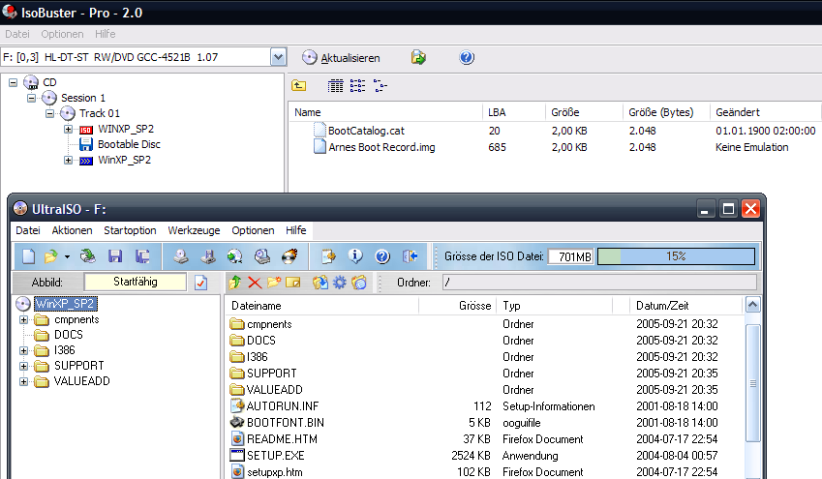The width and height of the screenshot is (822, 479).
Task: Save the image with the floppy disk icon
Action: click(x=115, y=256)
